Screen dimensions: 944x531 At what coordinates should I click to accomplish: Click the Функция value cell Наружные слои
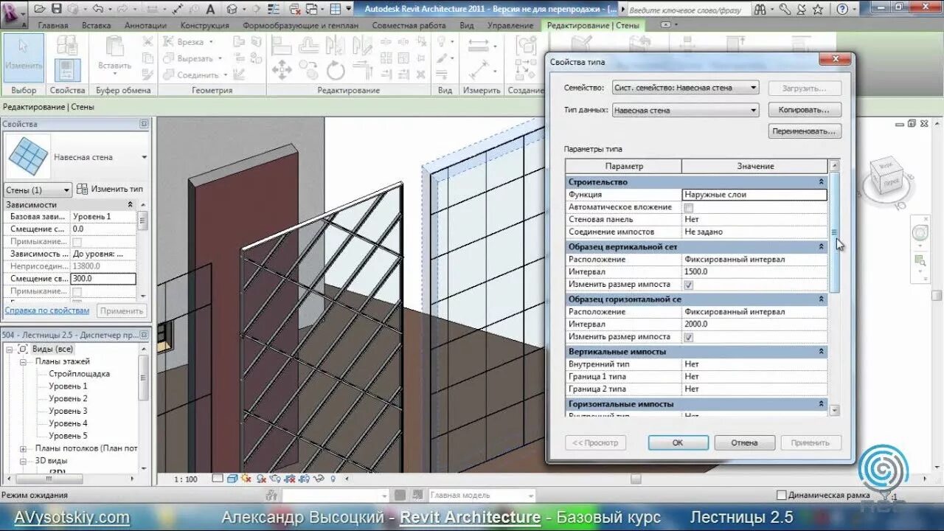pos(754,195)
